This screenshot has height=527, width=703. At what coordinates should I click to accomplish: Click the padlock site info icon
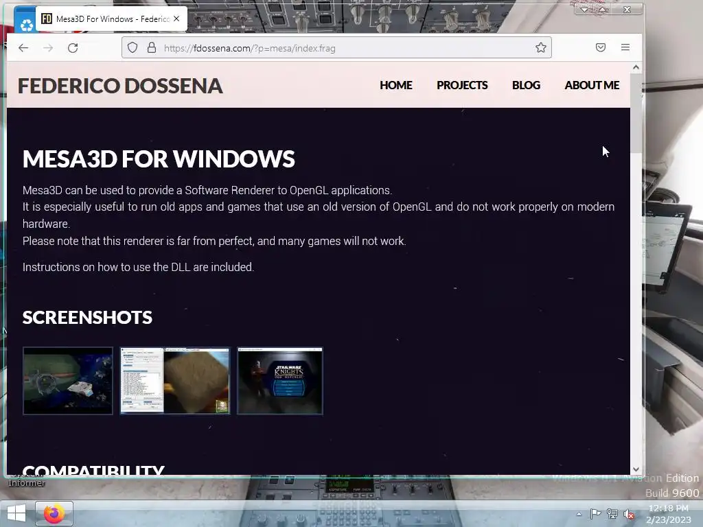152,47
